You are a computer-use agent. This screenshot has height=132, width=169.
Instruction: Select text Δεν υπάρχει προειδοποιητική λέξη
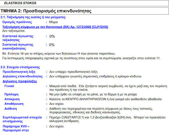pos(74,72)
